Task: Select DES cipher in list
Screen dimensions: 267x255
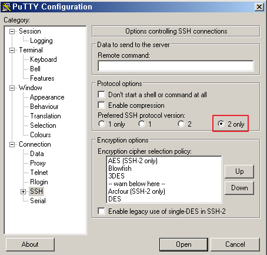Action: 164,199
